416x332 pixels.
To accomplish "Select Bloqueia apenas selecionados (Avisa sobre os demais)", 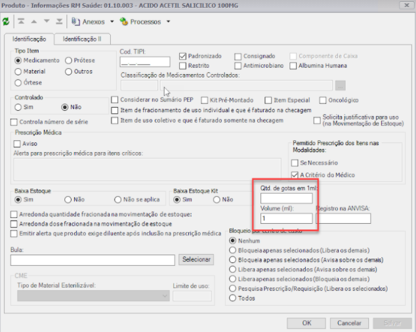I will pyautogui.click(x=232, y=260).
